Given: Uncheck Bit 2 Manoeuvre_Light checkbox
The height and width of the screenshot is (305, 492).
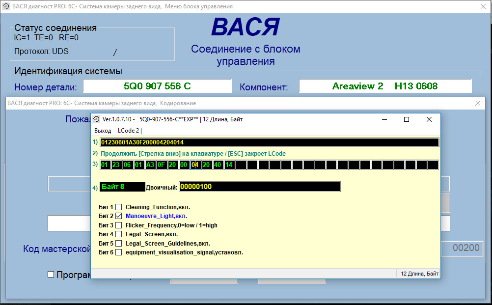Looking at the screenshot, I should 119,216.
